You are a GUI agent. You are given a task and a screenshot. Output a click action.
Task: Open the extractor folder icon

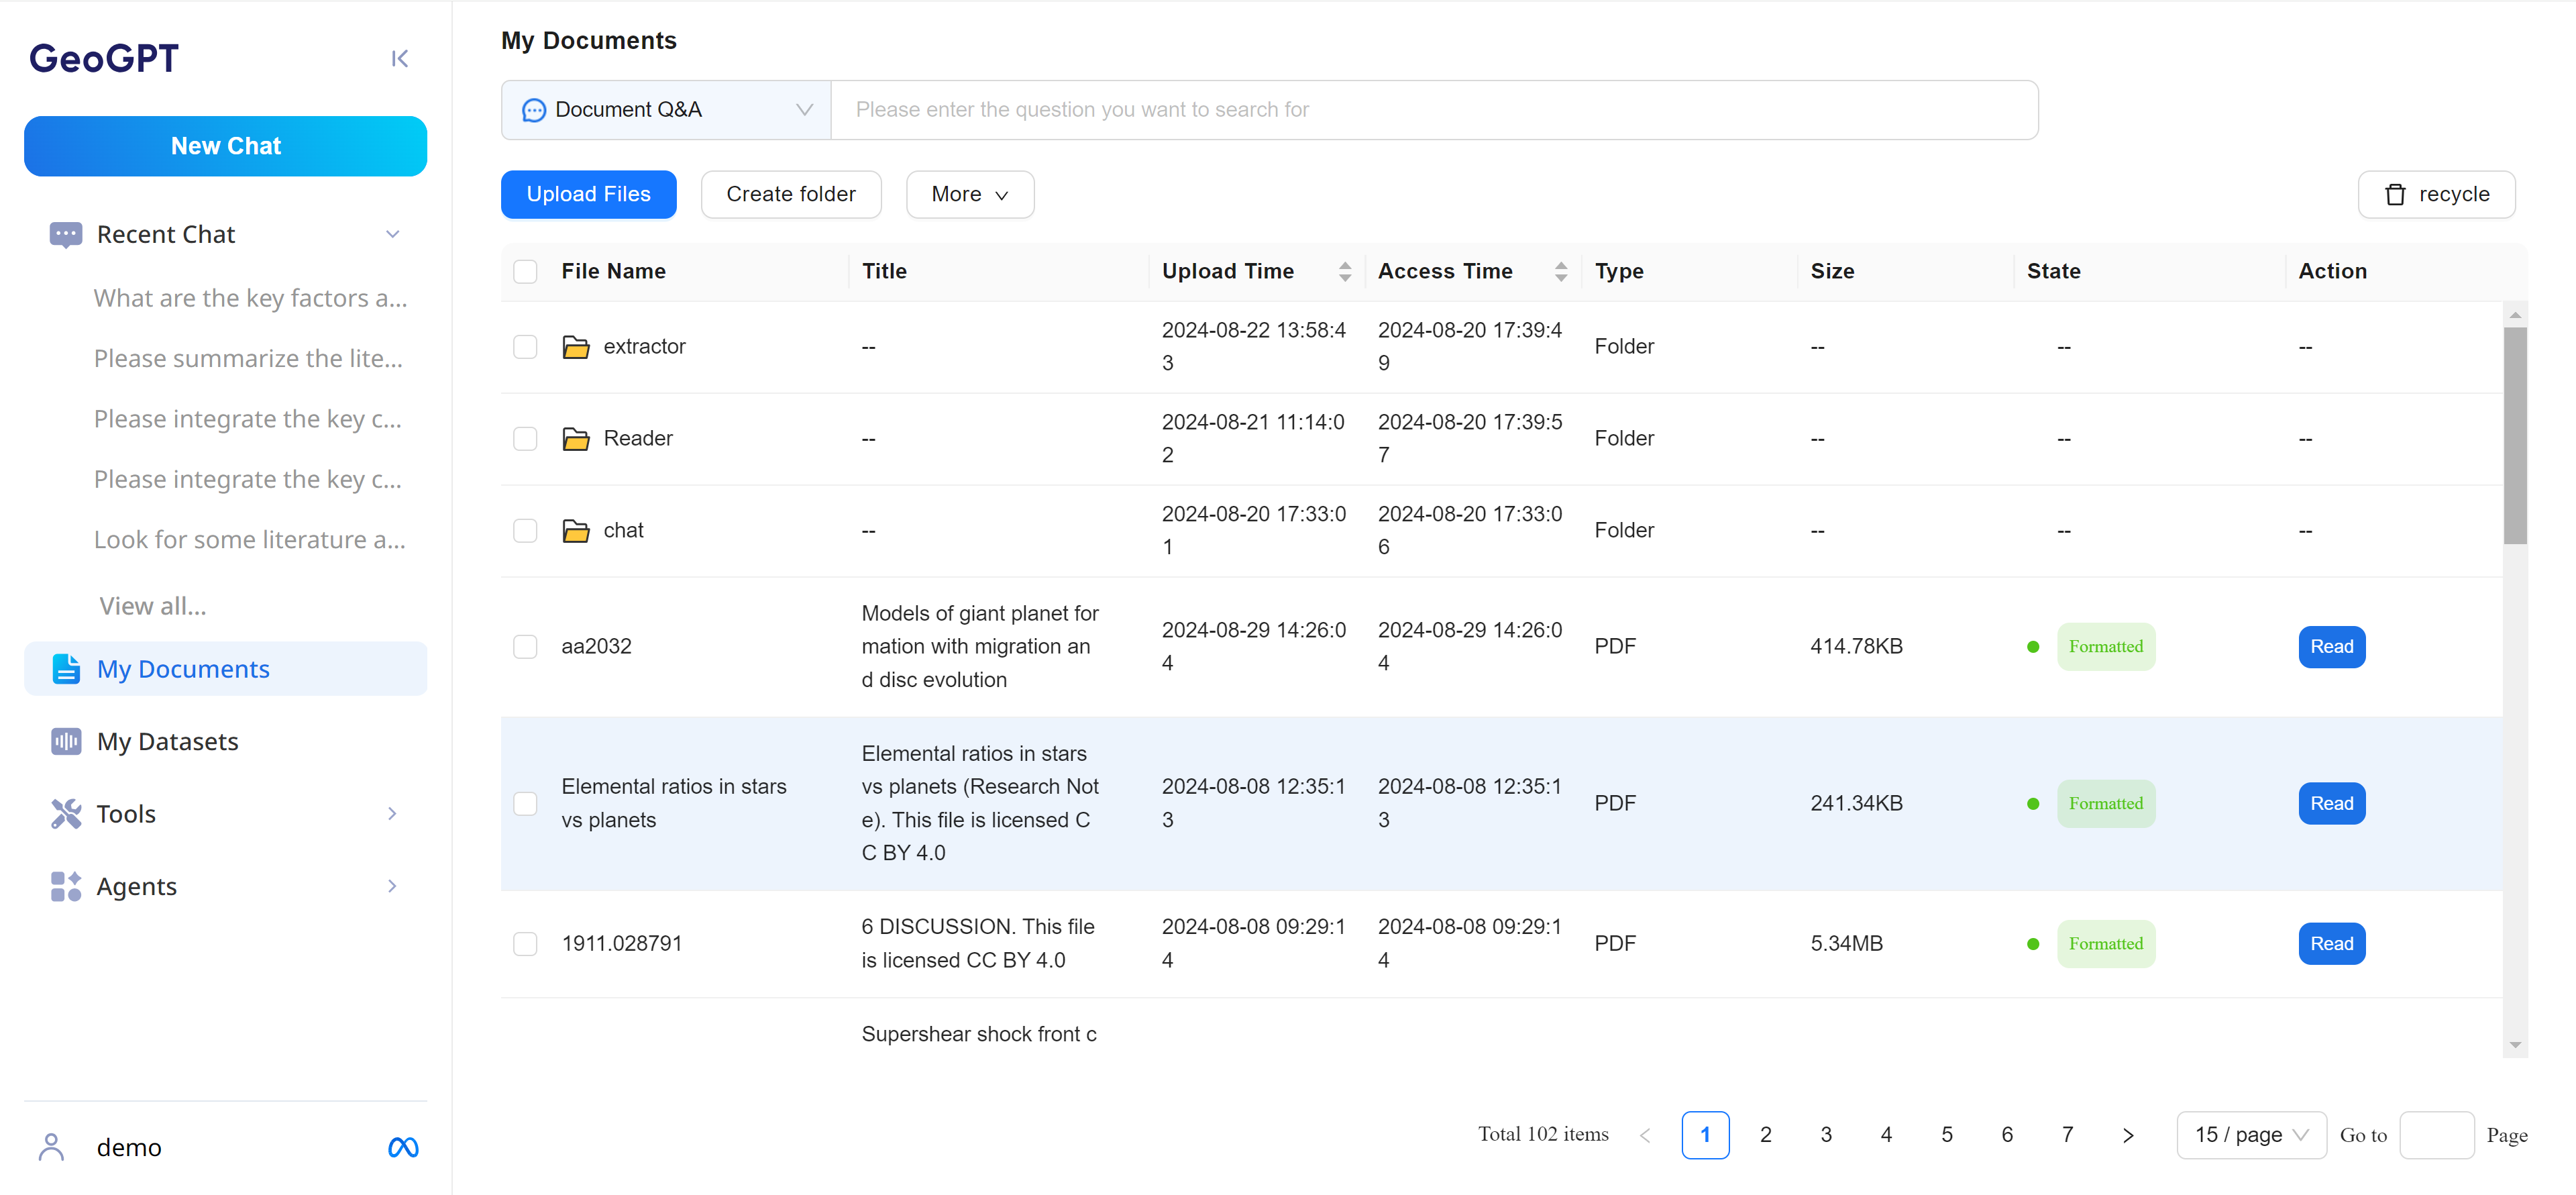[x=576, y=347]
